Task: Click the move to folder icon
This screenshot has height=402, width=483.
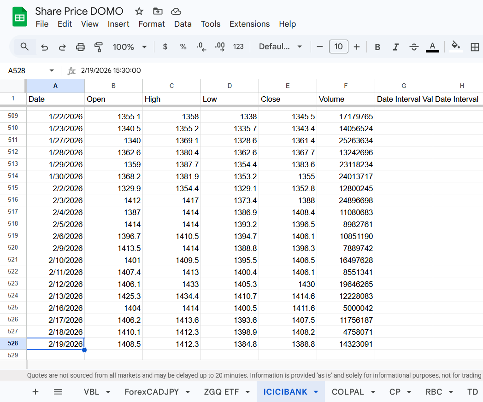Action: pos(158,12)
